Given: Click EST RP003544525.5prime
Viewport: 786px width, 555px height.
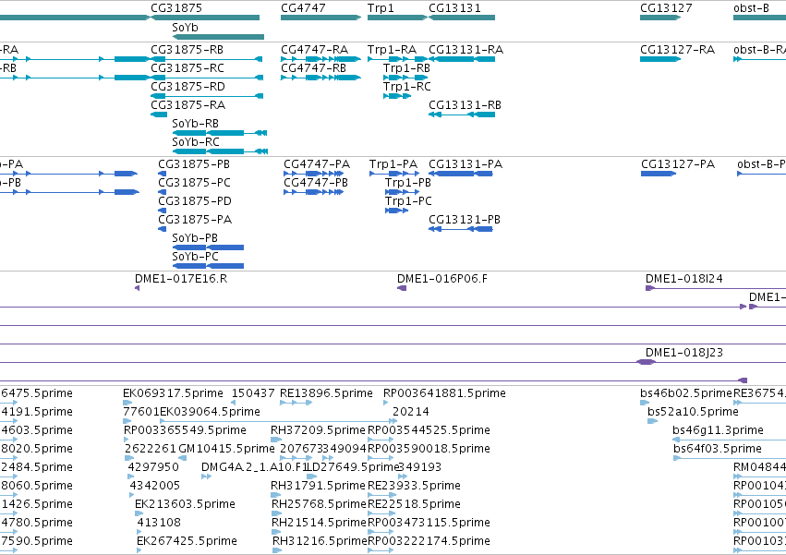Looking at the screenshot, I should [x=381, y=440].
